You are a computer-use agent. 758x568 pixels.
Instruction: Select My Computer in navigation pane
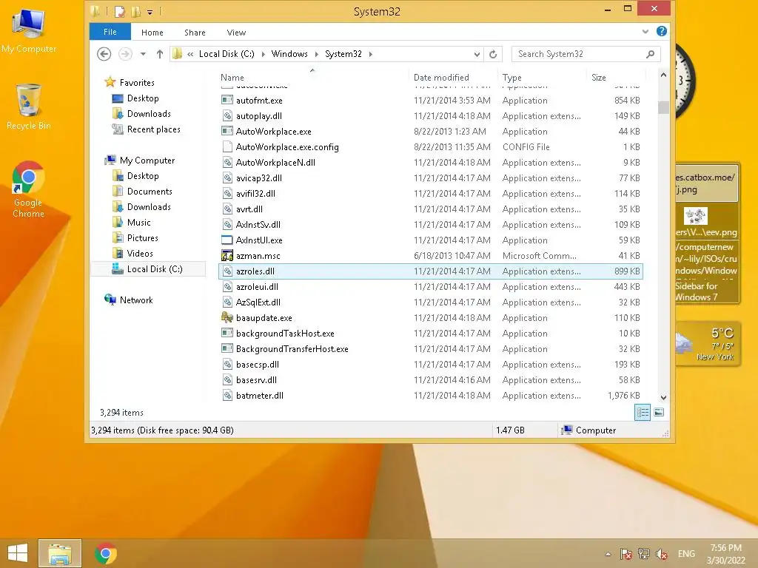[147, 160]
